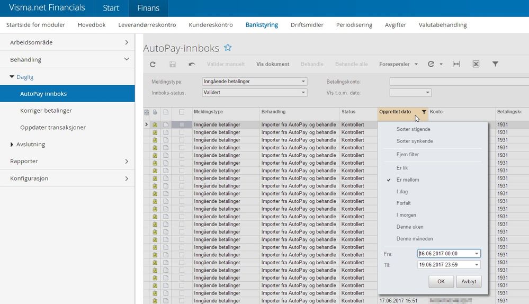Tick the checkbox in the selected first row
The height and width of the screenshot is (304, 529).
click(182, 124)
